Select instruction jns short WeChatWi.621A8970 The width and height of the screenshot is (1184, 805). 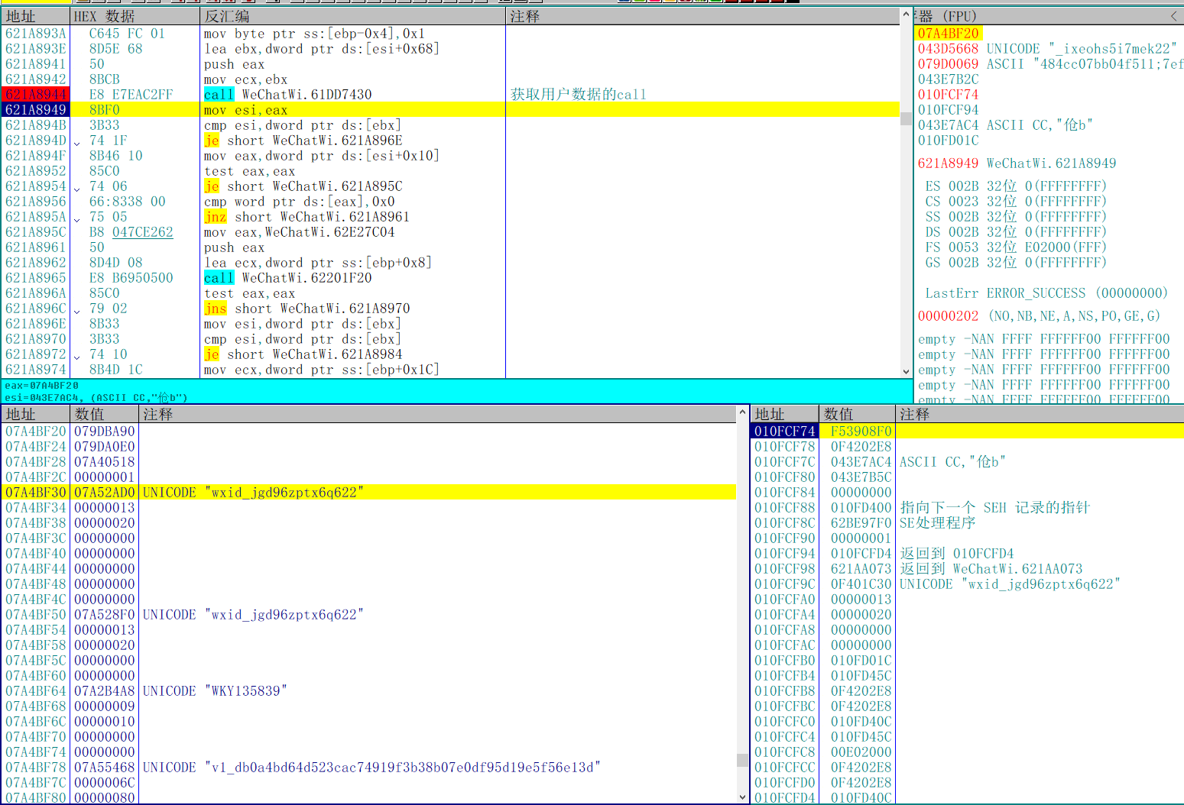pos(307,309)
